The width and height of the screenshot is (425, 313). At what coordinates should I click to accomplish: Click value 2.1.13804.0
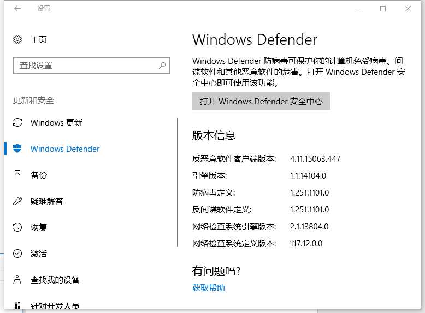[309, 226]
